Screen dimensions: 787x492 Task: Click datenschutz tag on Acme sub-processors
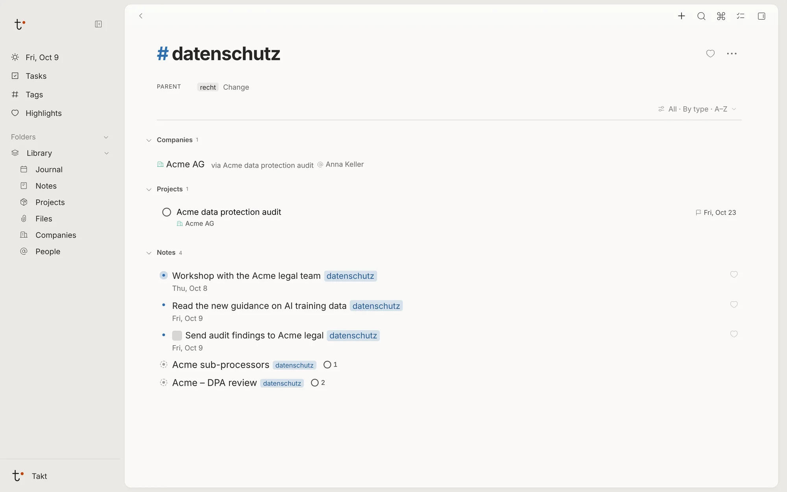click(294, 365)
